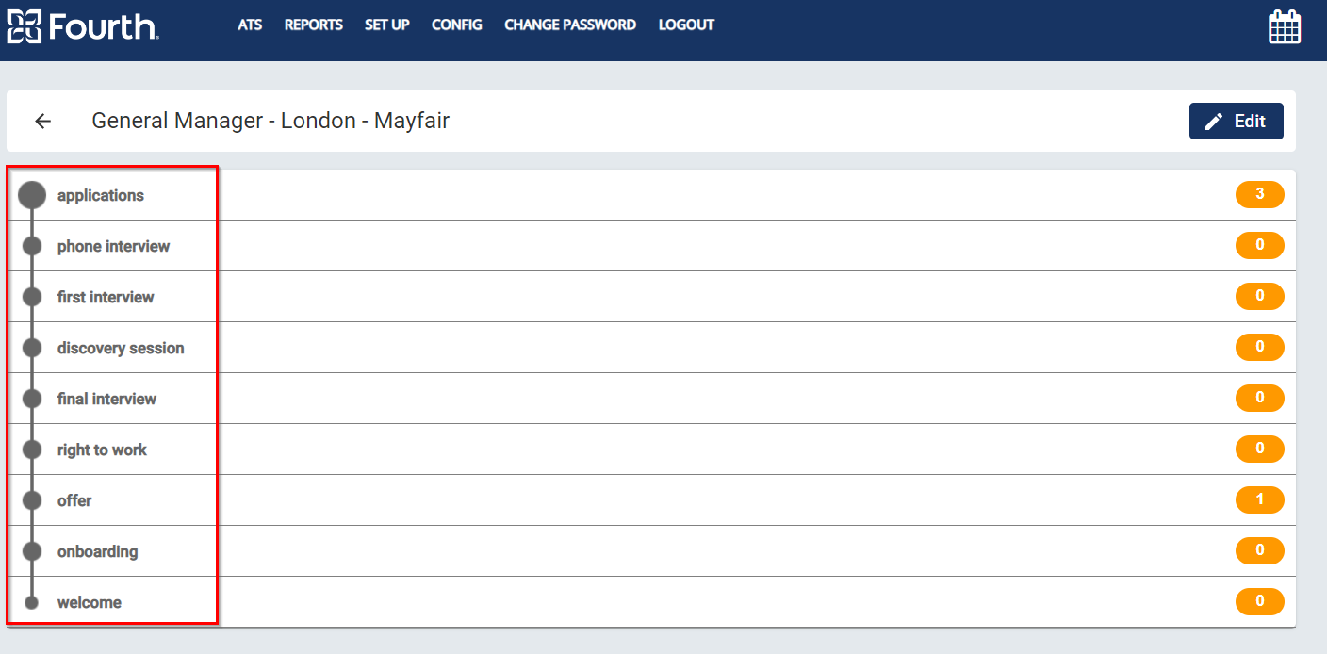Click CHANGE PASSWORD in the navigation bar
The image size is (1327, 654).
tap(570, 25)
